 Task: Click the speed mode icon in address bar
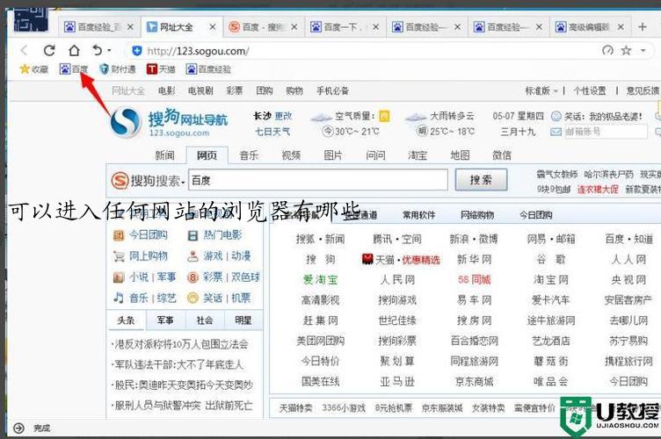tap(607, 51)
